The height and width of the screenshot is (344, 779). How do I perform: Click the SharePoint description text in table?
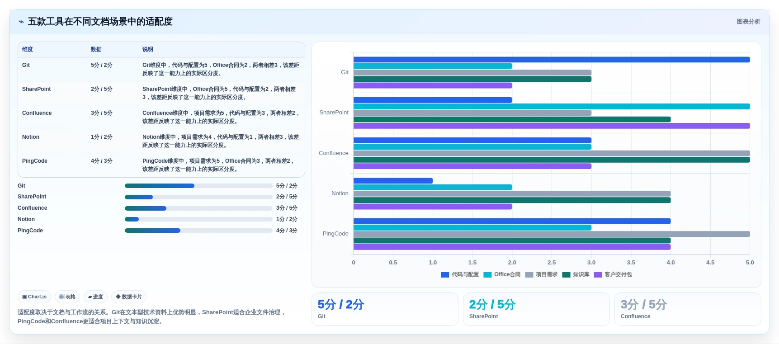point(220,93)
